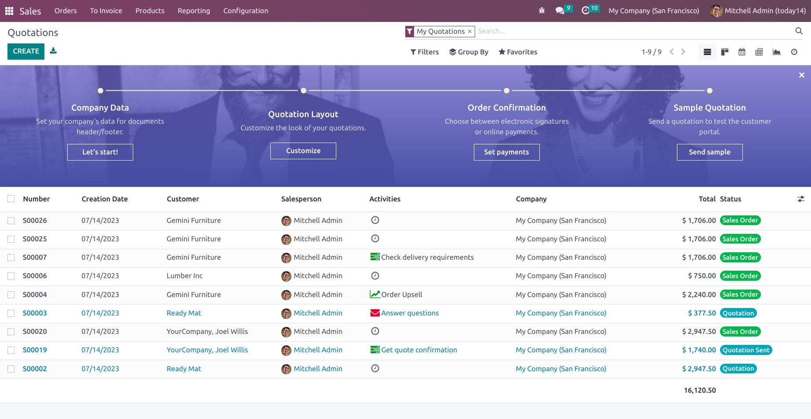Image resolution: width=811 pixels, height=419 pixels.
Task: Switch to Kanban view
Action: [724, 51]
